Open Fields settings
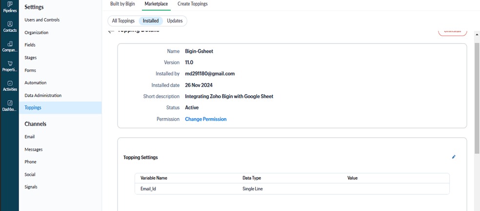The image size is (480, 211). 30,45
